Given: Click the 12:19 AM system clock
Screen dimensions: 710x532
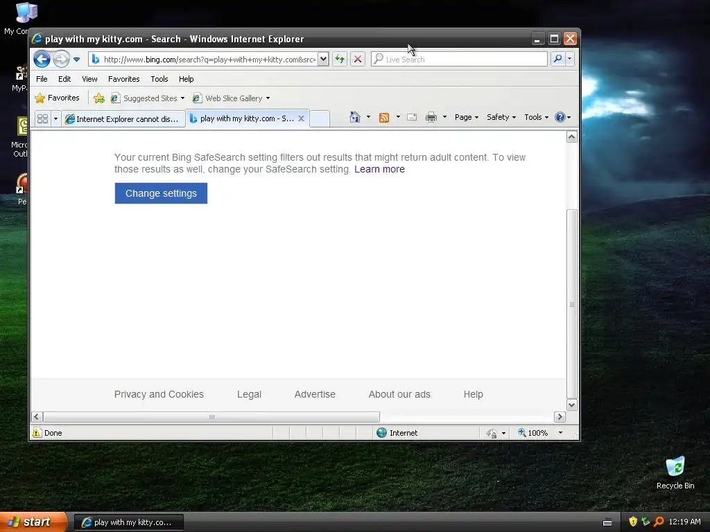Looking at the screenshot, I should 684,522.
